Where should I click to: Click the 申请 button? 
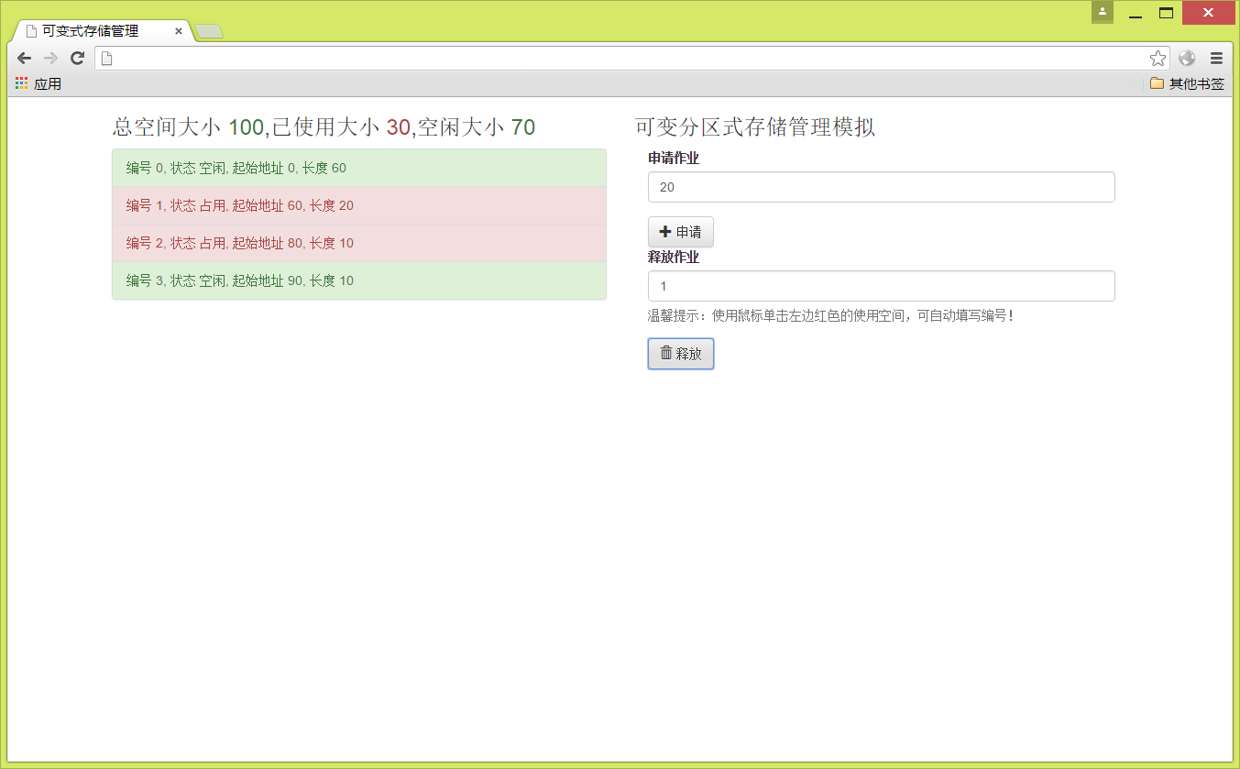tap(680, 232)
